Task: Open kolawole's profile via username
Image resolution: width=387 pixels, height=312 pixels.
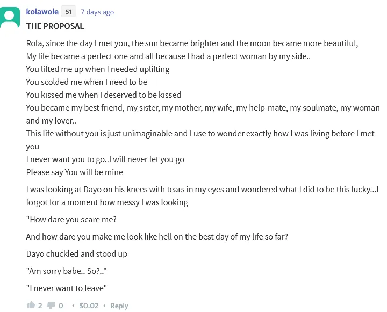Action: (42, 12)
